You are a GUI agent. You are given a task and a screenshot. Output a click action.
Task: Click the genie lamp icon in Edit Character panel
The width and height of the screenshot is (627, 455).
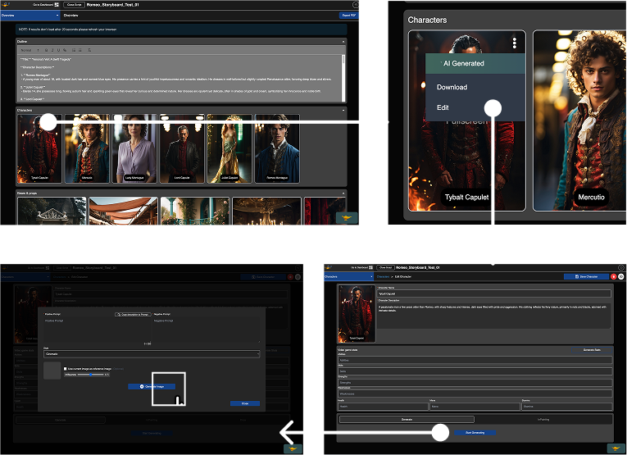coord(616,448)
